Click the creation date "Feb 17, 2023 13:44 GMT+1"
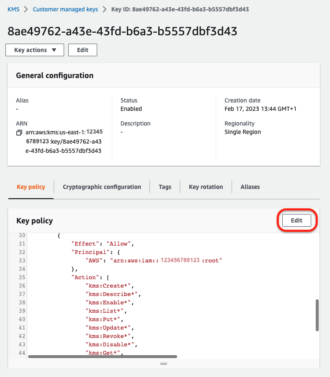This screenshot has width=330, height=377. coord(260,109)
